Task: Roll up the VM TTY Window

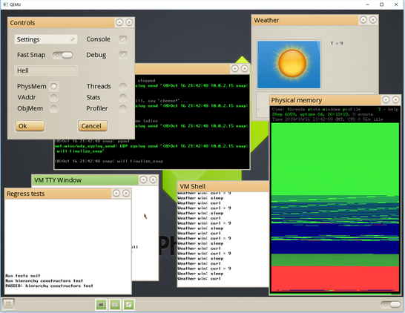Action: point(143,179)
